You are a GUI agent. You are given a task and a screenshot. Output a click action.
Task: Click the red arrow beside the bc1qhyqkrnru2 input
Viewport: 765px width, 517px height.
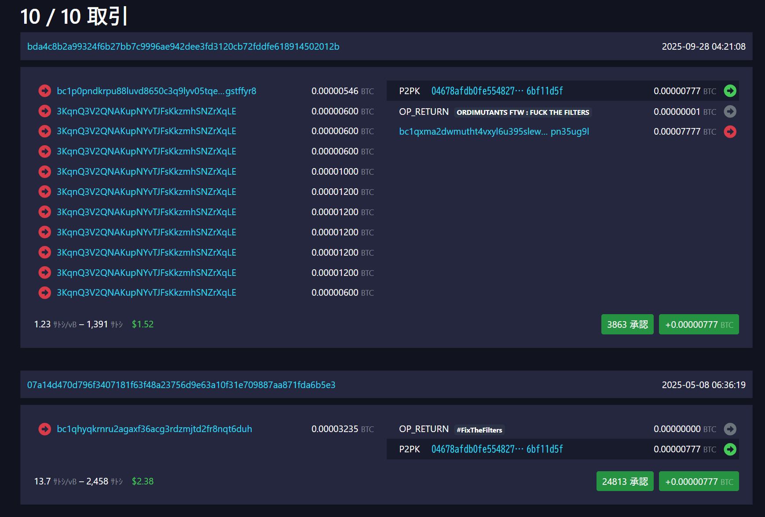(x=44, y=429)
